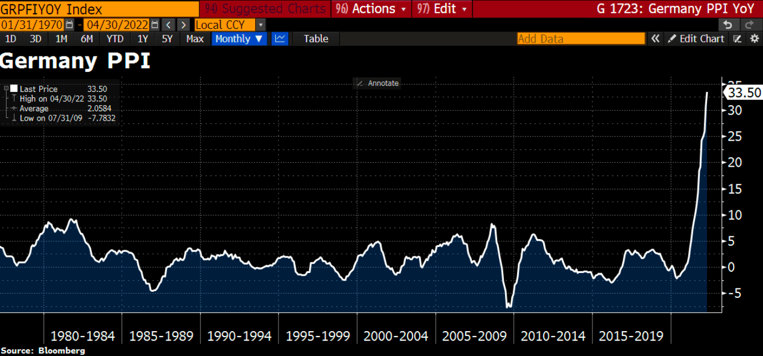This screenshot has width=763, height=356.
Task: Click the chart notes icon beside Edit Chart
Action: [x=736, y=39]
